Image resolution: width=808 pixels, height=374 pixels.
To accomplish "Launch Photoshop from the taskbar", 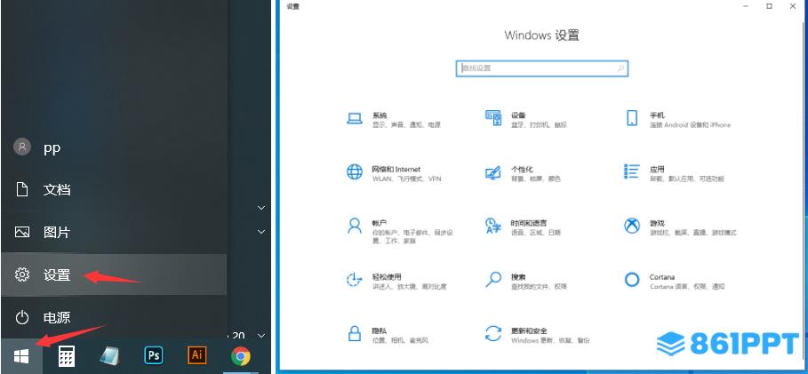I will pyautogui.click(x=154, y=355).
